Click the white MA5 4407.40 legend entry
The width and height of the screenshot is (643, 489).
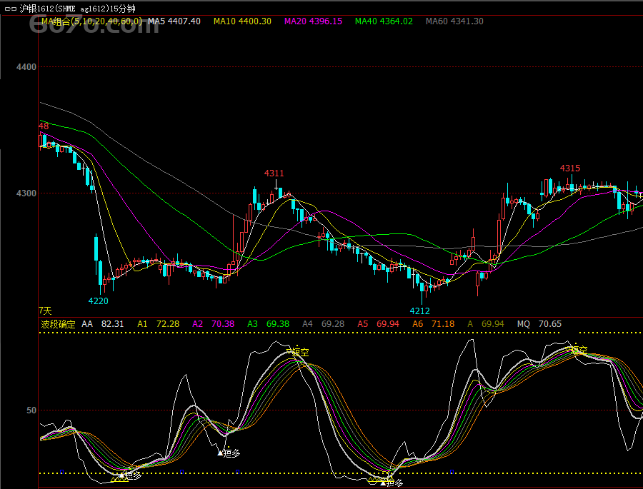[x=174, y=21]
